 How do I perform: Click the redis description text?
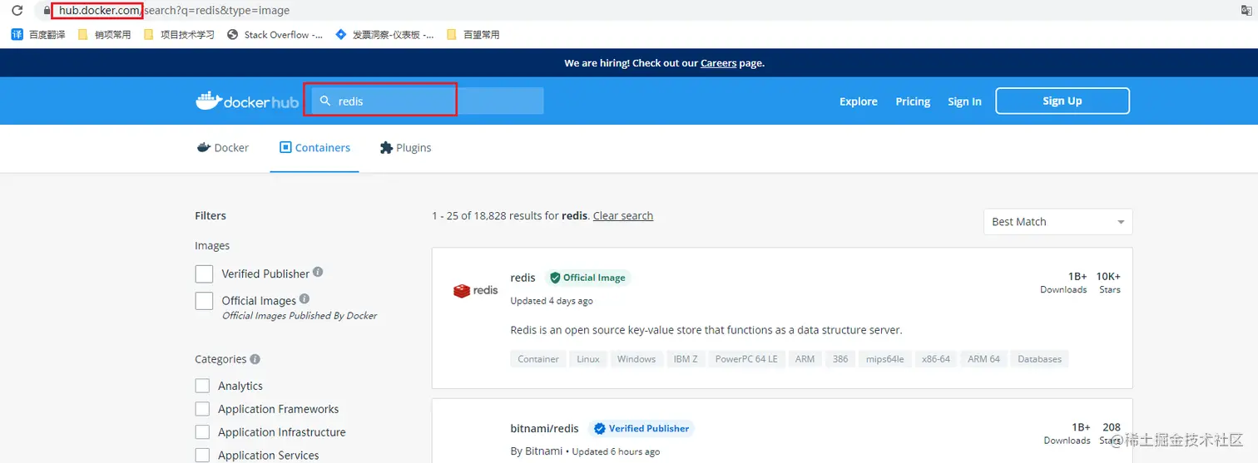click(706, 330)
